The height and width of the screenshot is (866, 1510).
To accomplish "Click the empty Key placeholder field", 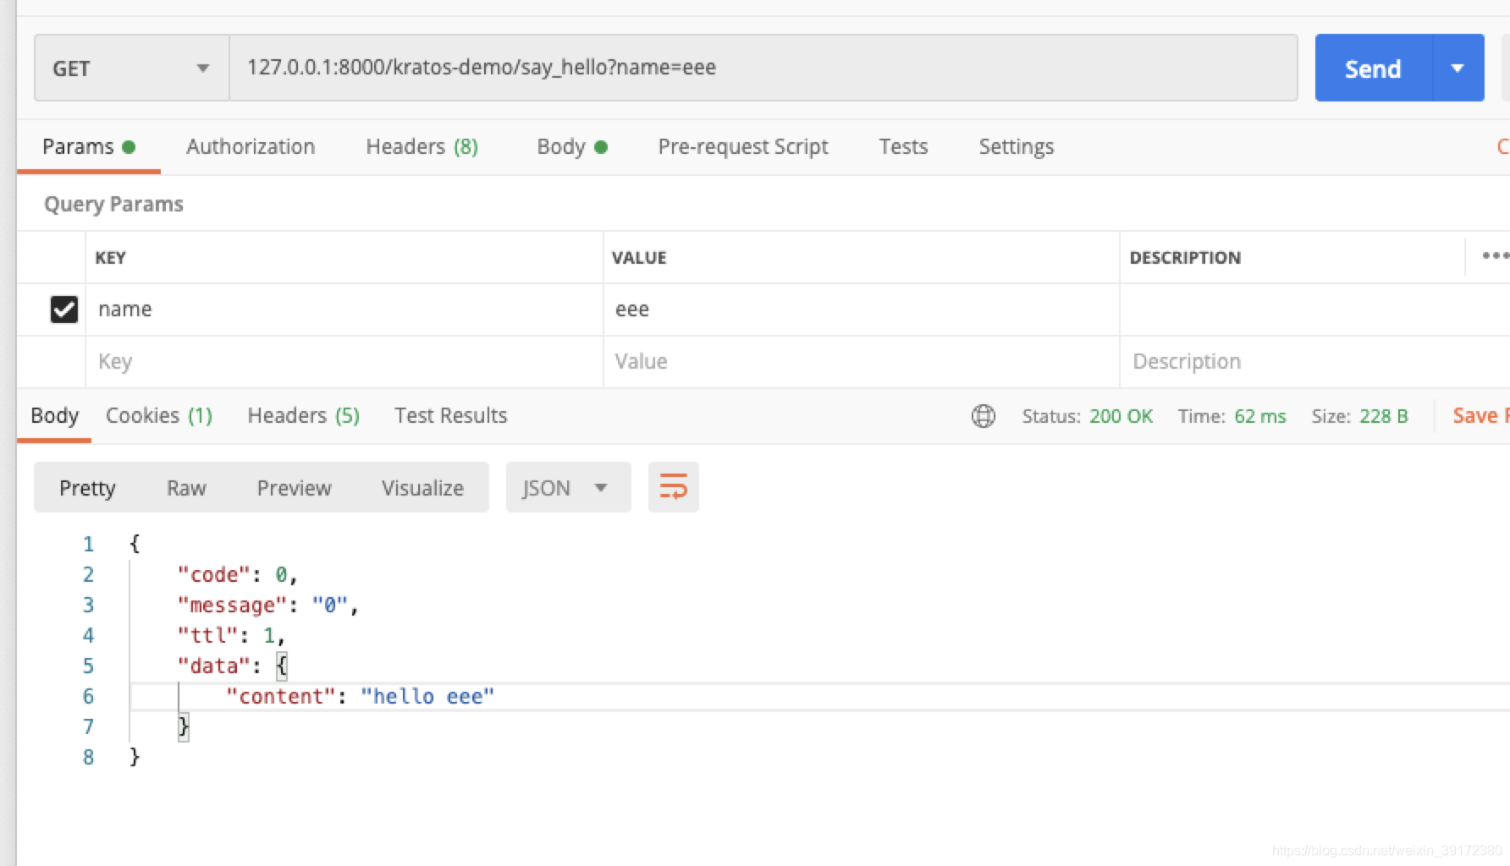I will 344,362.
